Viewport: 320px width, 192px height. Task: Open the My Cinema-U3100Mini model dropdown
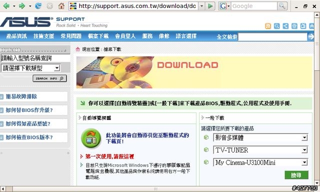(x=260, y=162)
